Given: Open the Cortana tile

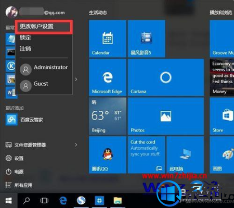Looking at the screenshot, I should tap(166, 77).
